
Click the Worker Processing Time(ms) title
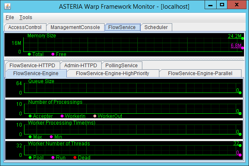coord(61,123)
